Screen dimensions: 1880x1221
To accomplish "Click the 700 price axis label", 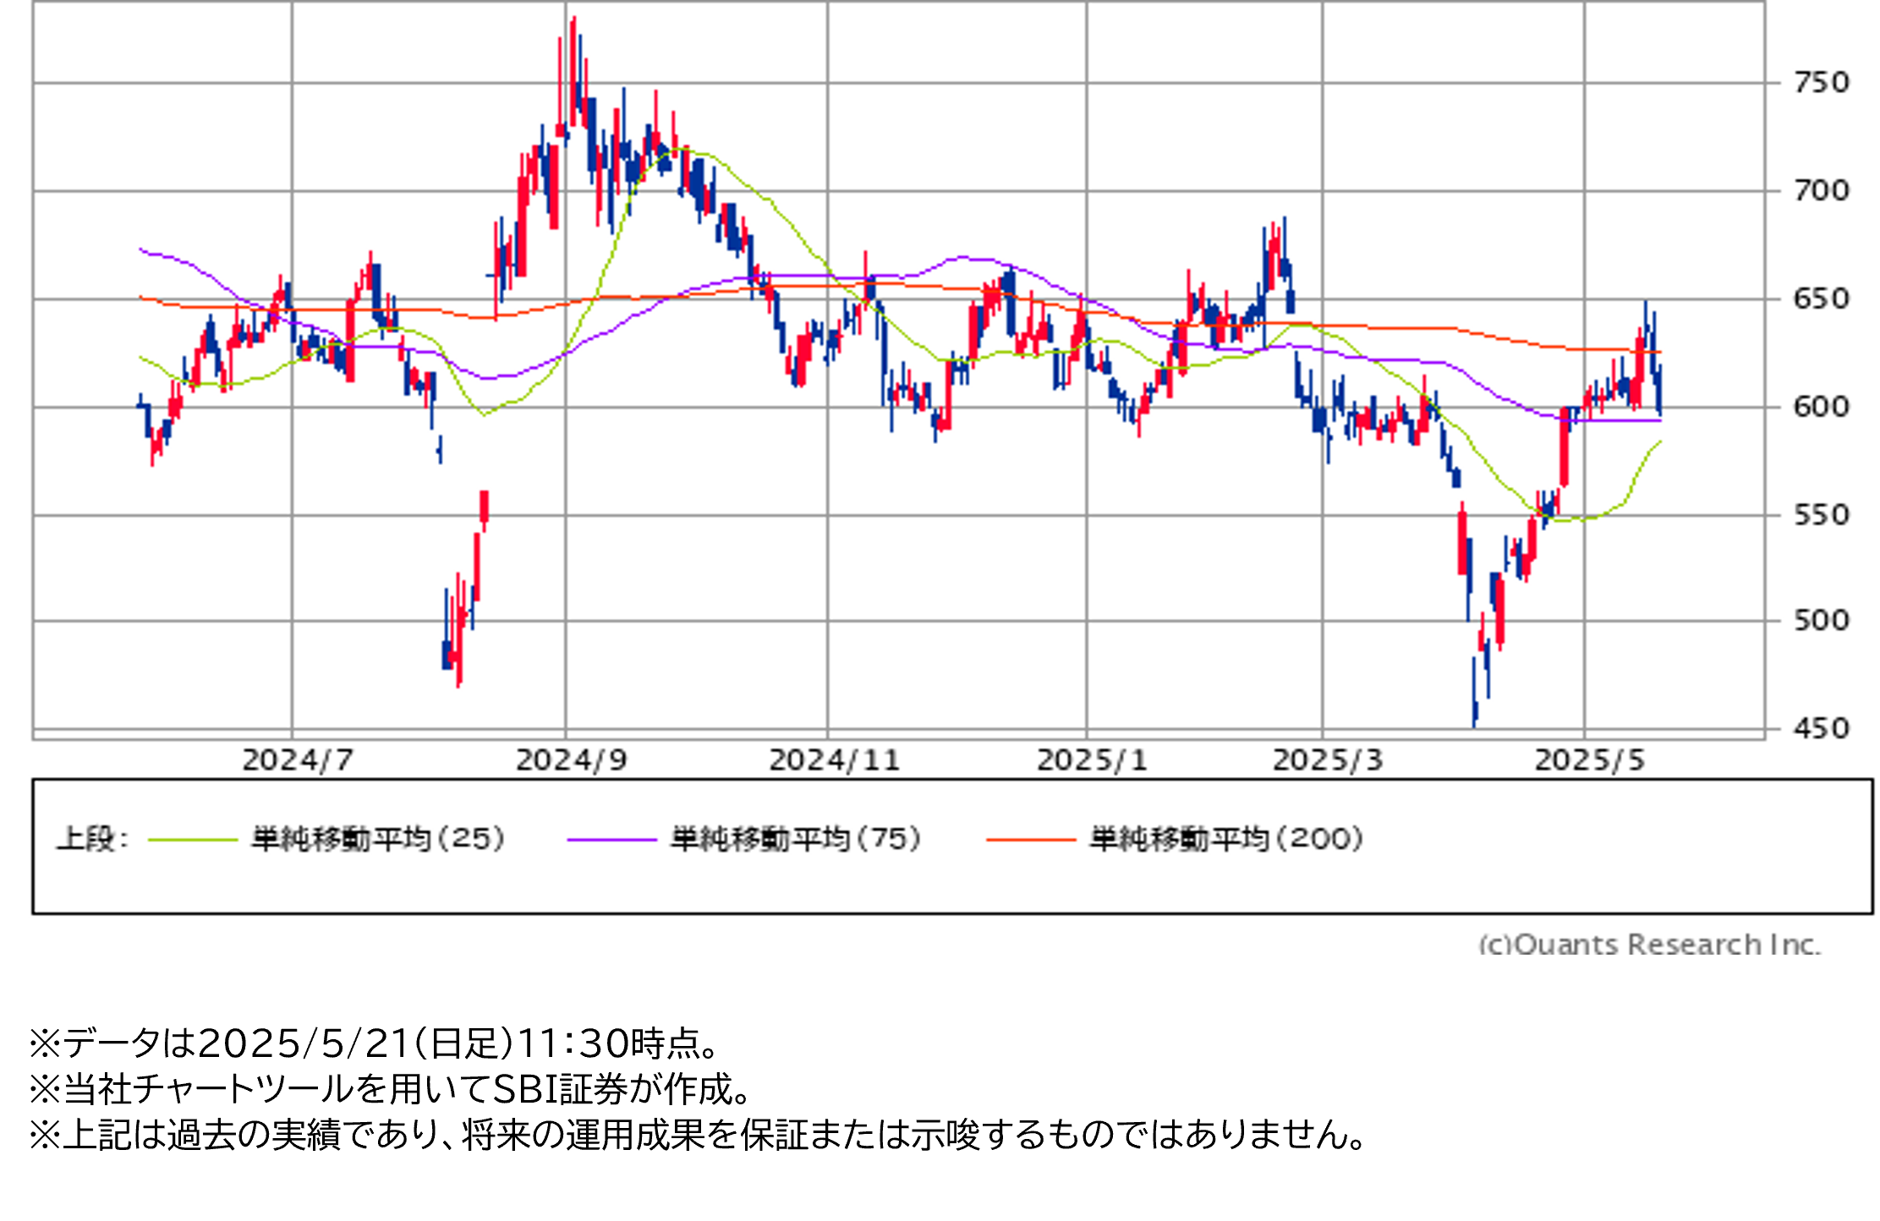I will click(1822, 191).
